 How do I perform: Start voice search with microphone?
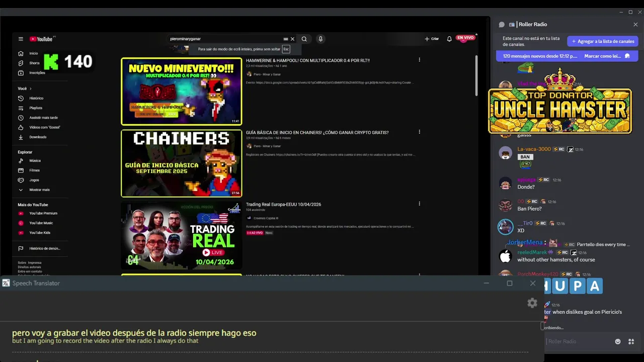pyautogui.click(x=320, y=39)
